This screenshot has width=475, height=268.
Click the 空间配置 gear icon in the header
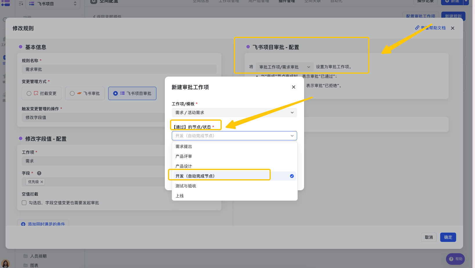tap(93, 1)
